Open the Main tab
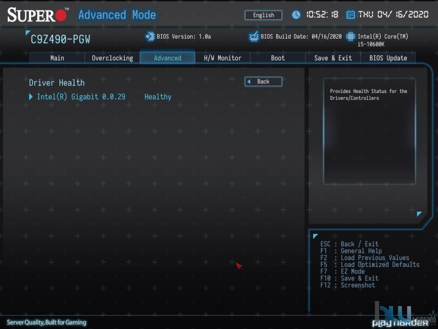Screen dimensions: 438x329 point(57,58)
